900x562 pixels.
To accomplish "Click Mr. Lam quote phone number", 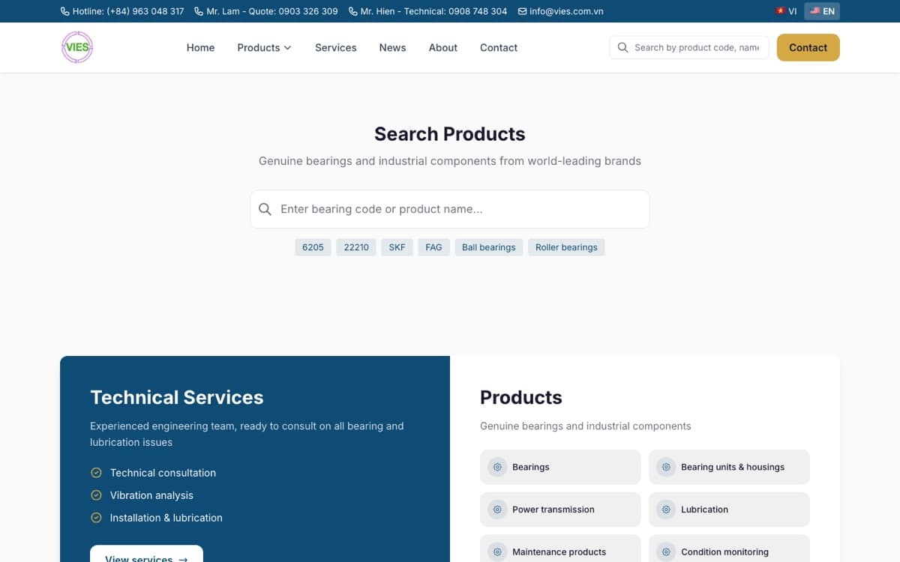I will pos(266,11).
